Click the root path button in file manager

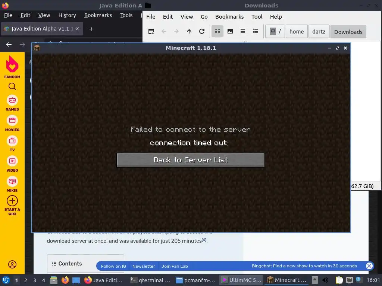click(275, 31)
